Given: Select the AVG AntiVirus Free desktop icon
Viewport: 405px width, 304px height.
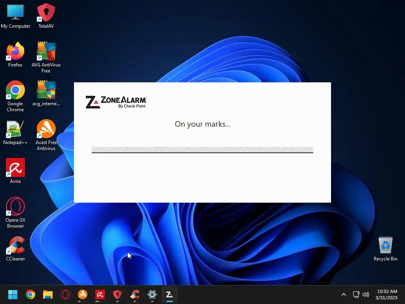Looking at the screenshot, I should pos(46,57).
